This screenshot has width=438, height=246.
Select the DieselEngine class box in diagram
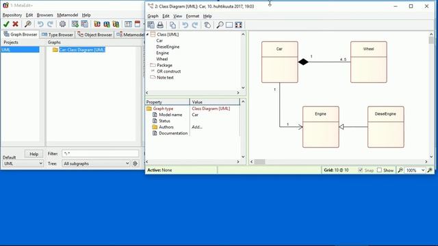(386, 127)
